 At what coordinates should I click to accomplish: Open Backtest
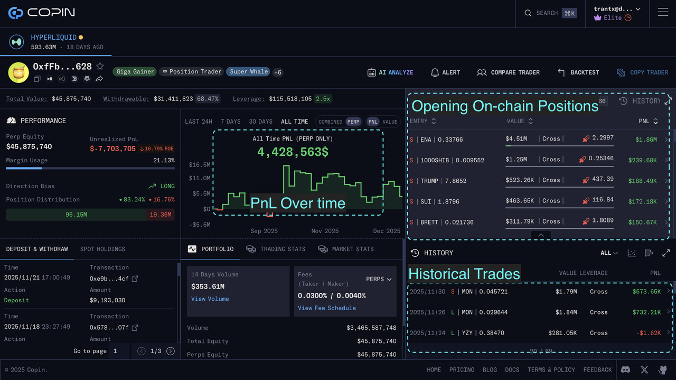[578, 72]
